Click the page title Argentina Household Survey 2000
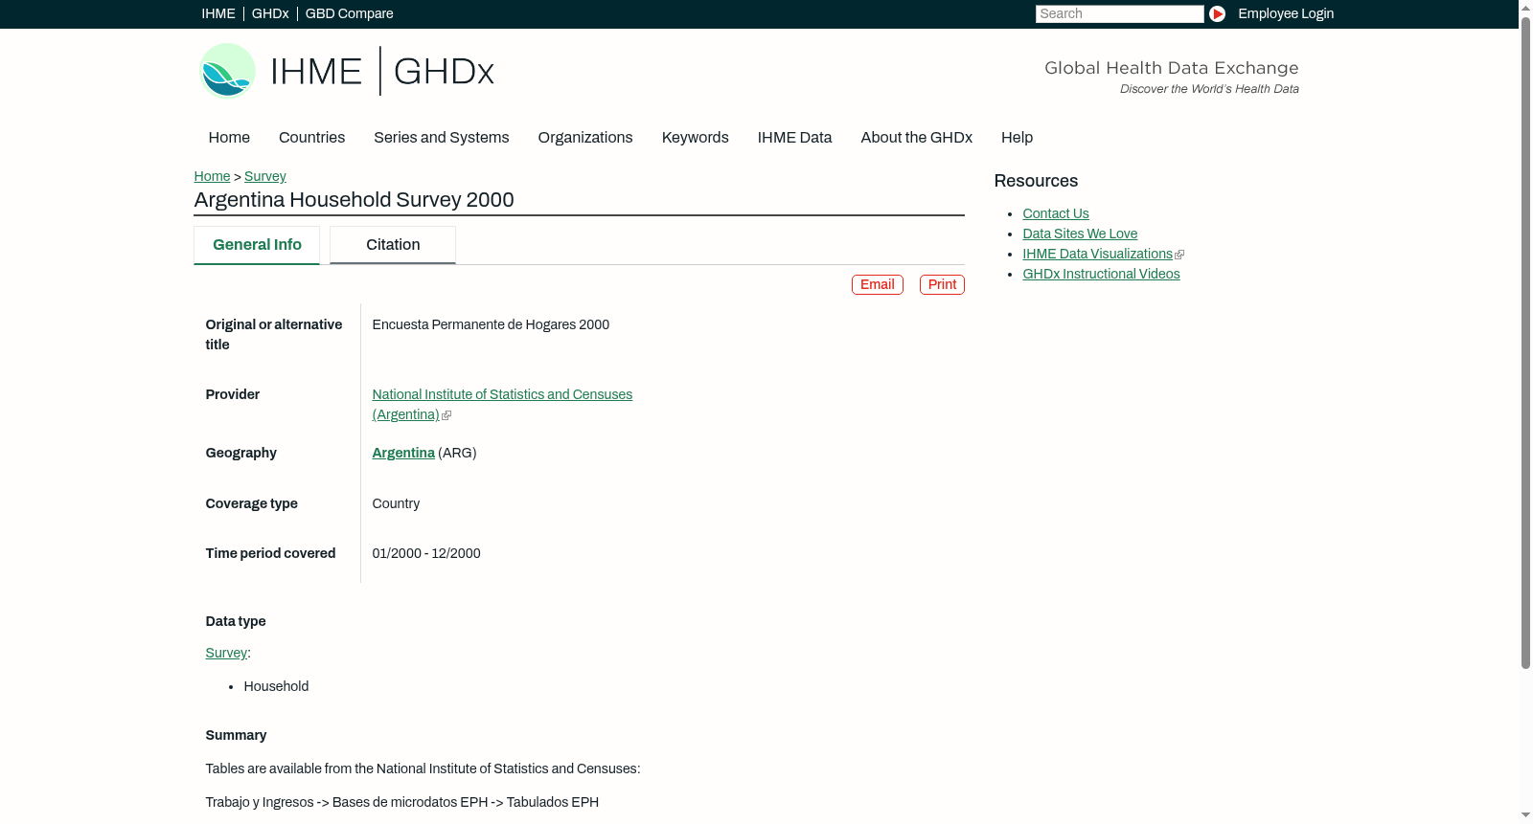The image size is (1533, 824). coord(354,200)
